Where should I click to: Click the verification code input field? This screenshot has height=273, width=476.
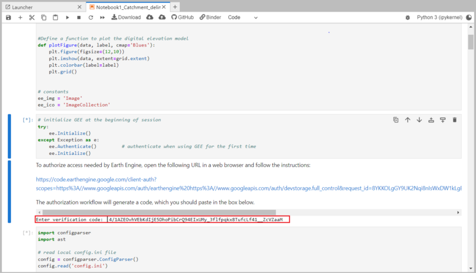[x=198, y=219]
